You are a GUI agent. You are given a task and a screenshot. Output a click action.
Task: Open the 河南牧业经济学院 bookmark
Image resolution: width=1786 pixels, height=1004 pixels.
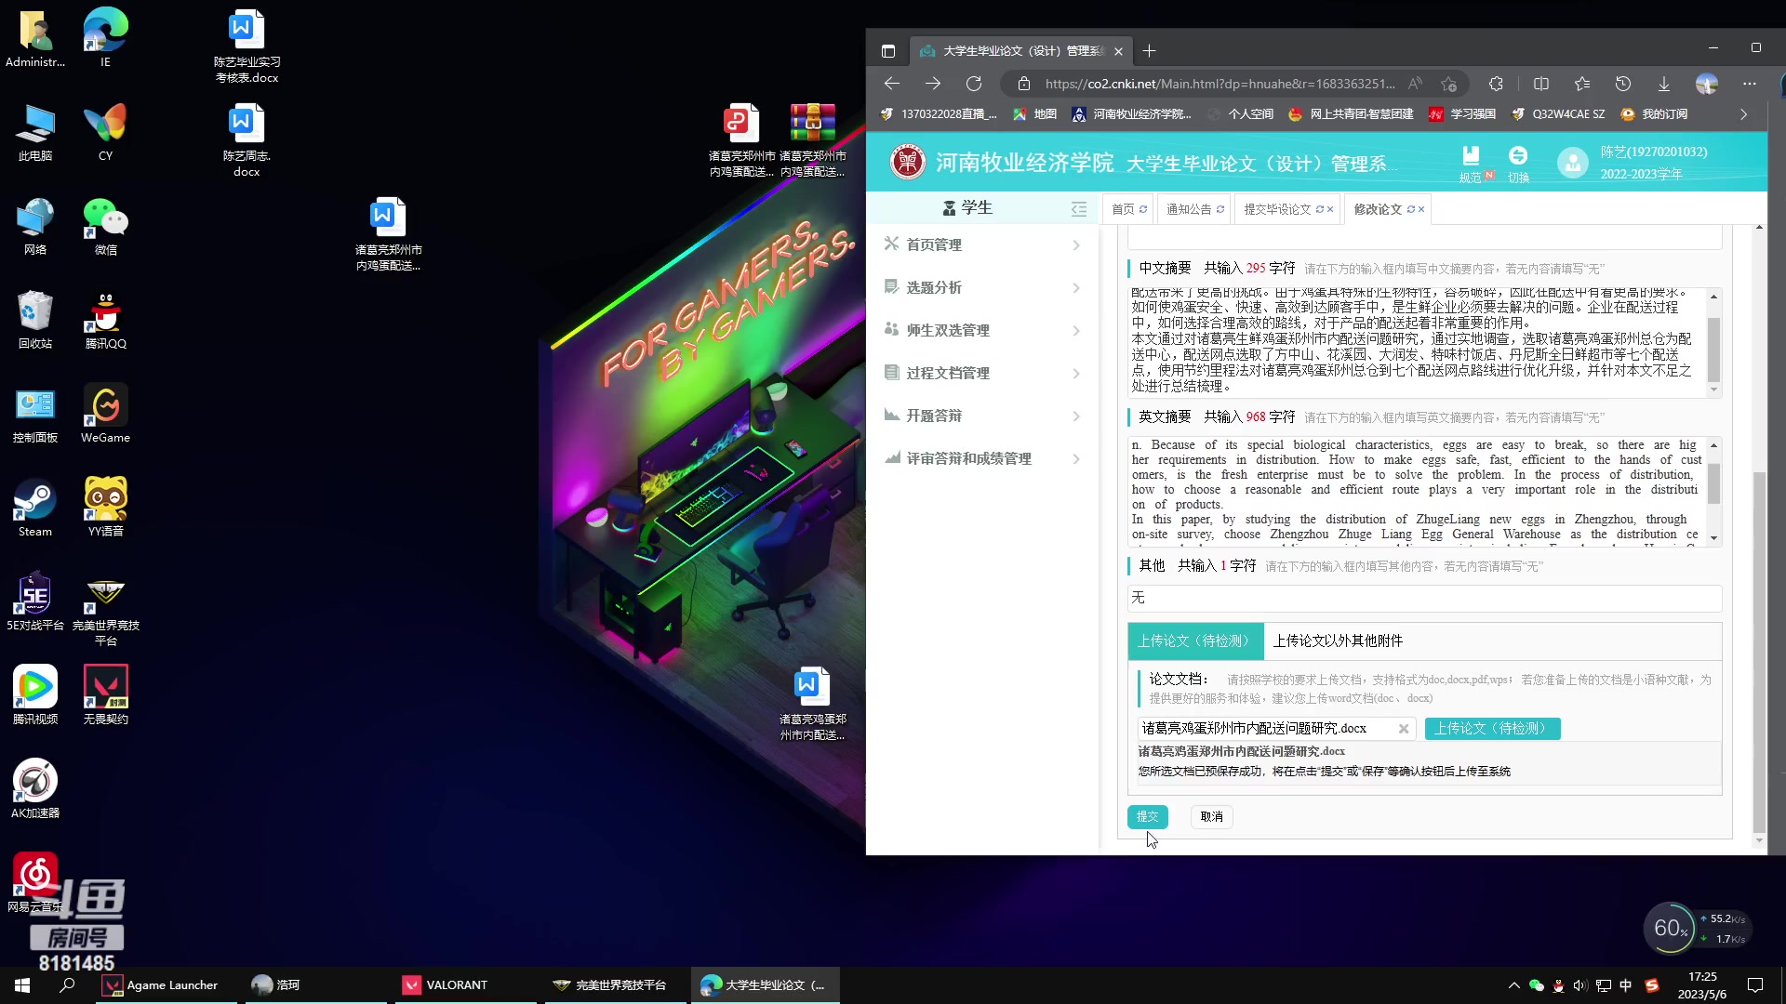tap(1131, 114)
